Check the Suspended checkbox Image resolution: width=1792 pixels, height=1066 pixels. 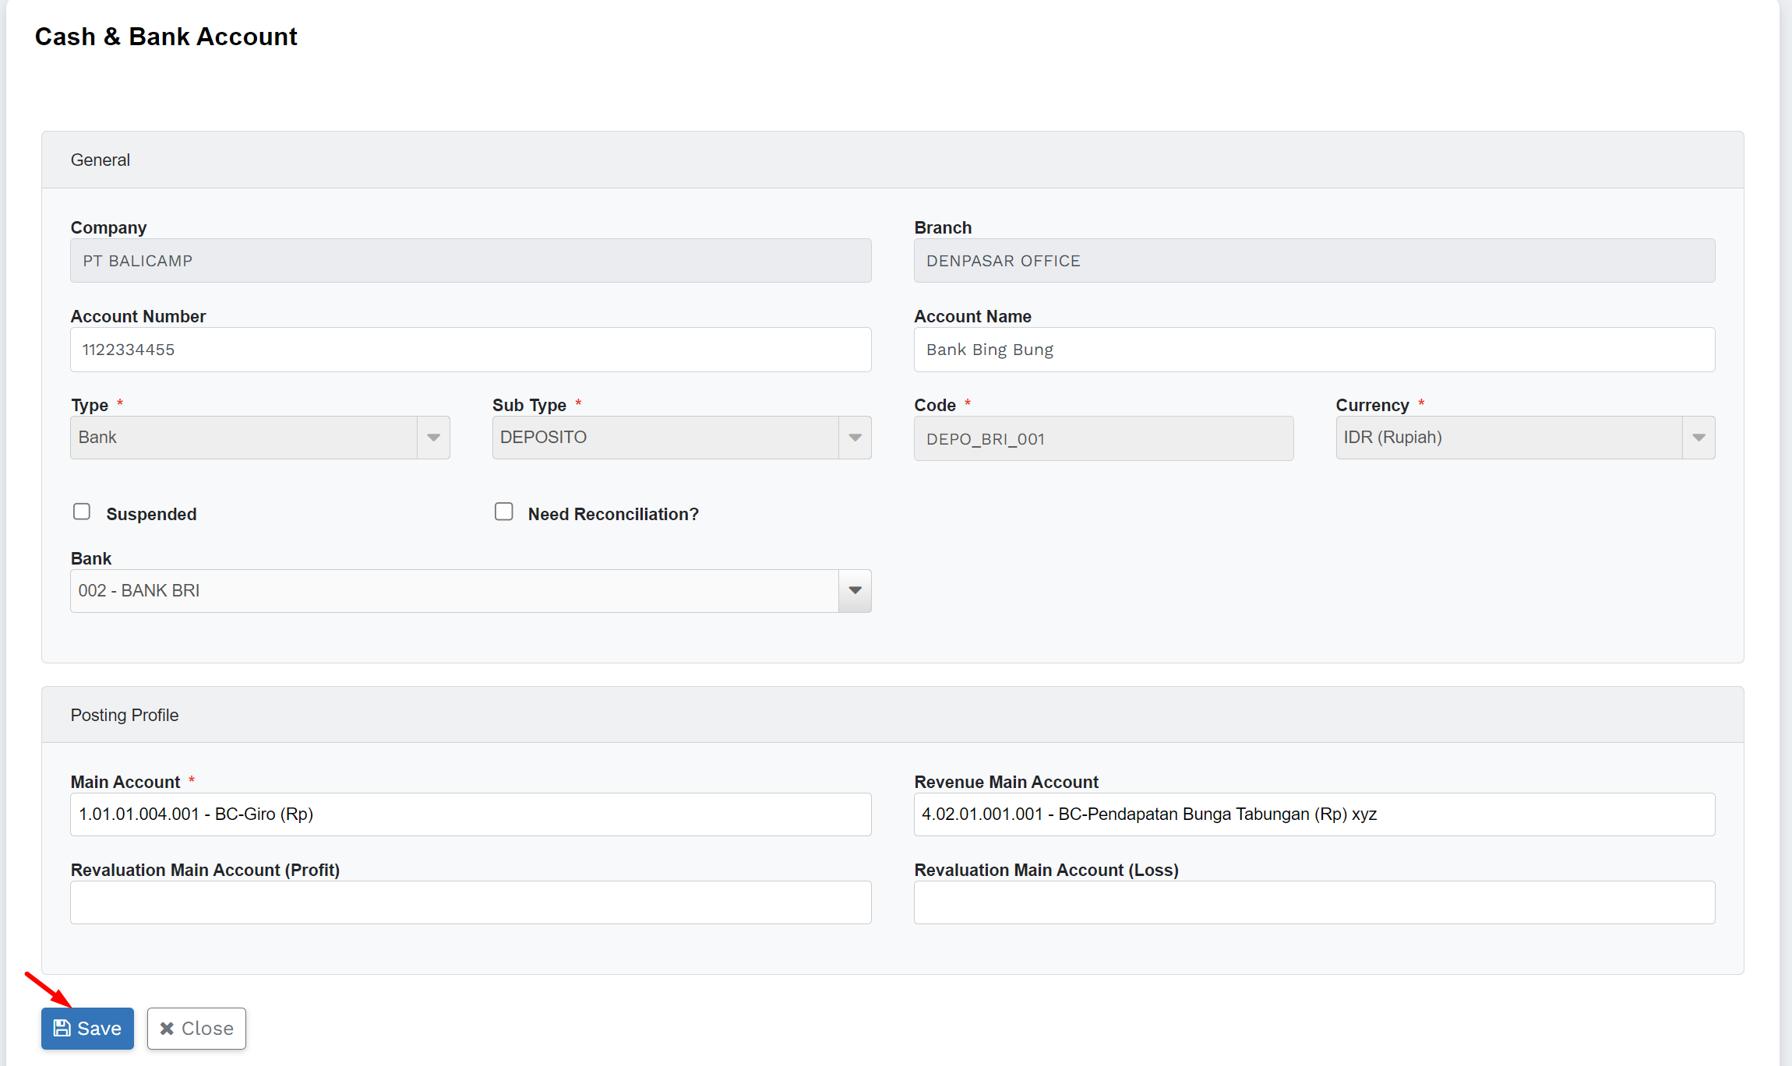(82, 512)
